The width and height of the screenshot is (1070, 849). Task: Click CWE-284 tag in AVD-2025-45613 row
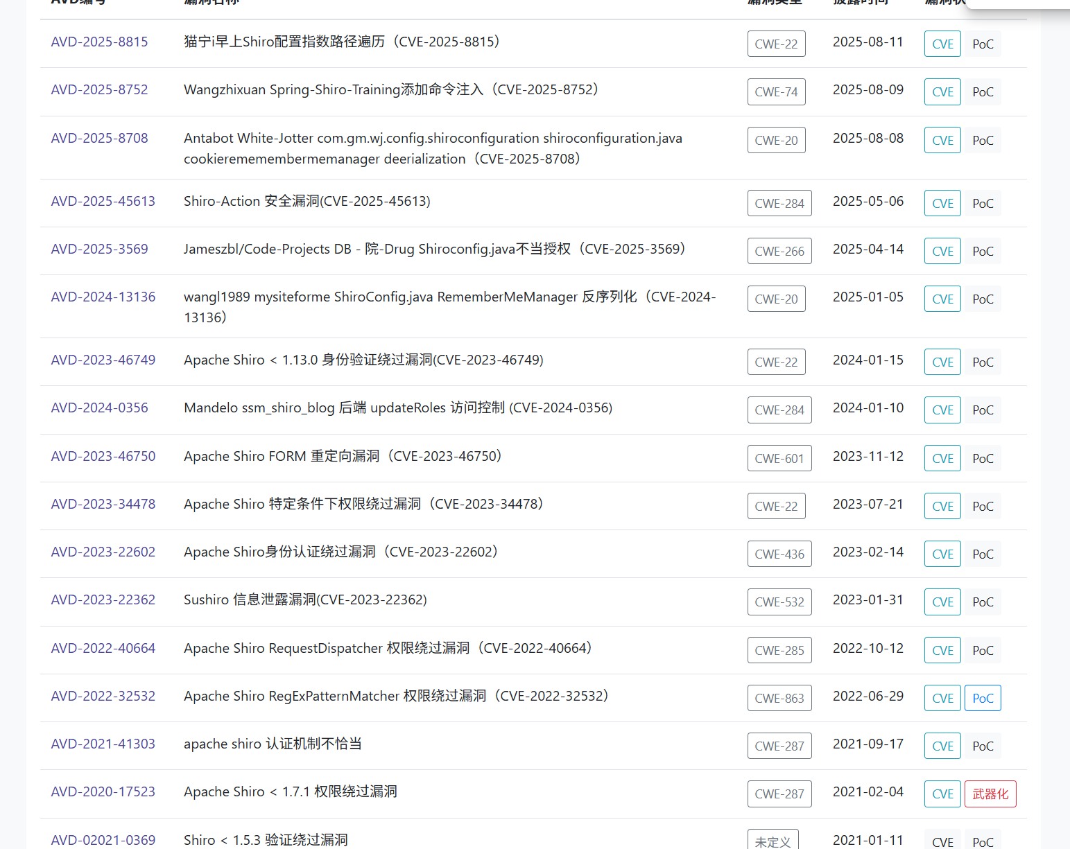779,203
